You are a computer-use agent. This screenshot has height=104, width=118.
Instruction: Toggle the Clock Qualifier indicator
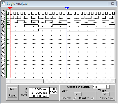92,98
